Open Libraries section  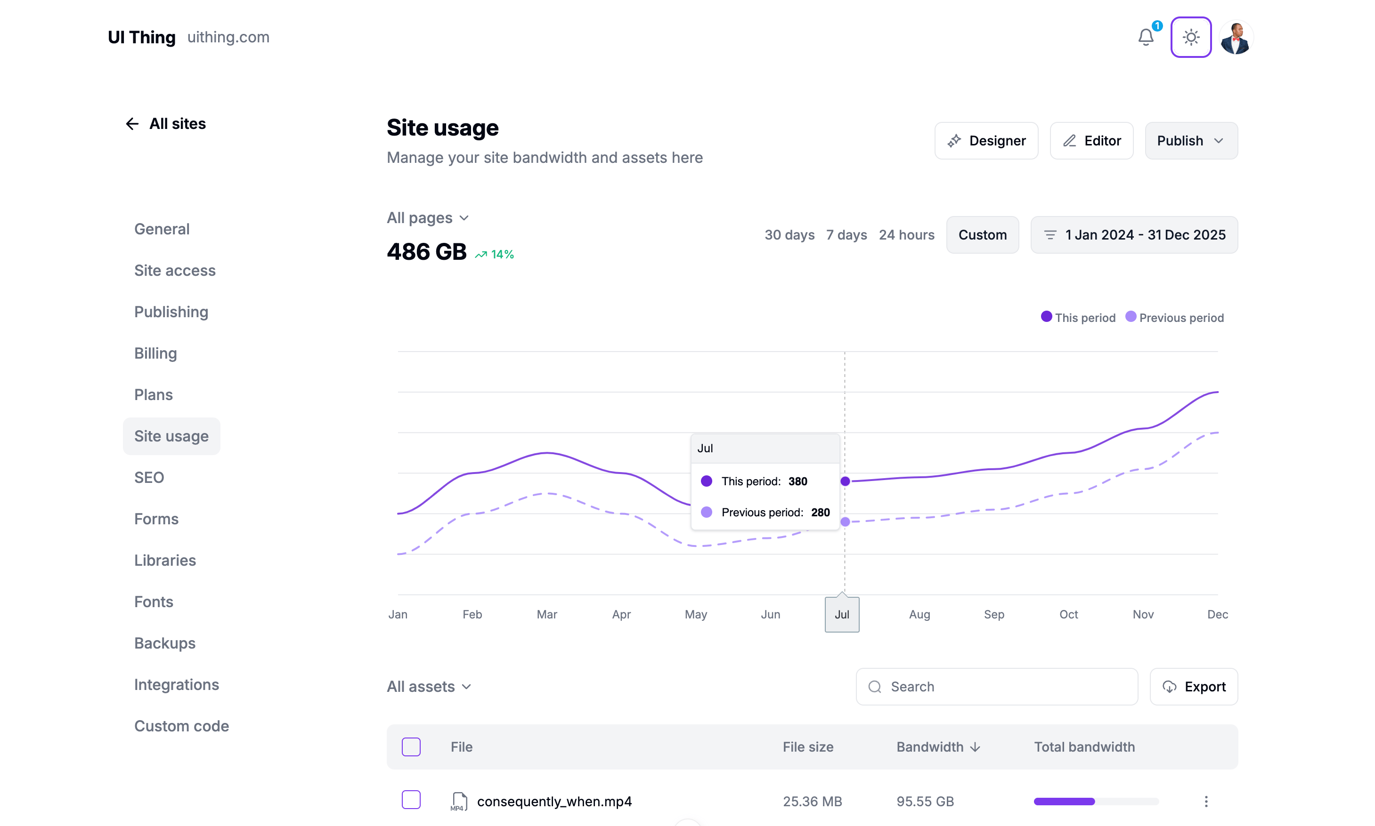coord(165,561)
